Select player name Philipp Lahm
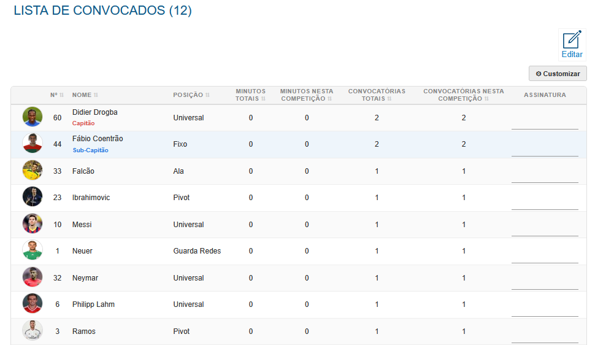The image size is (595, 345). (x=93, y=304)
